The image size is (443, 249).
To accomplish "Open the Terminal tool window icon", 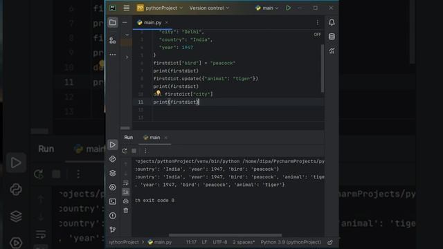I will click(x=113, y=201).
